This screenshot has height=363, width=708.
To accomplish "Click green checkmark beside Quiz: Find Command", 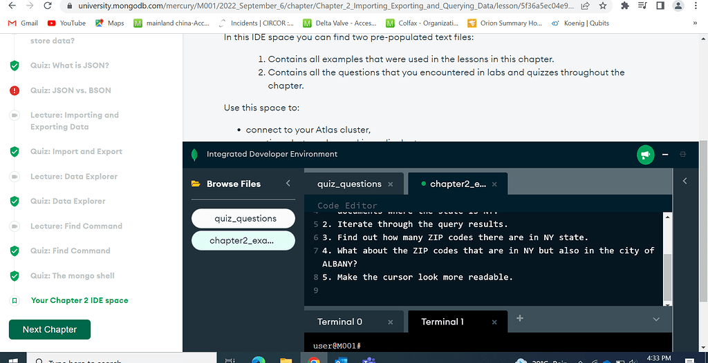I will tap(14, 251).
